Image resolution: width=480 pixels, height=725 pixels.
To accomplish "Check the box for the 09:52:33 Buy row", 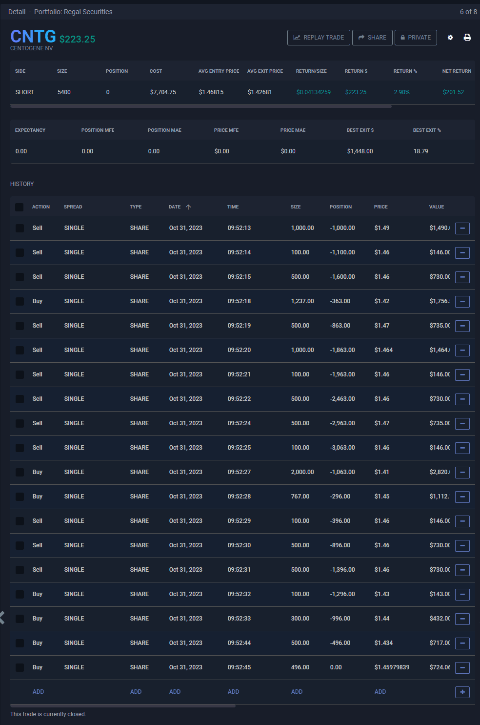I will click(x=20, y=619).
